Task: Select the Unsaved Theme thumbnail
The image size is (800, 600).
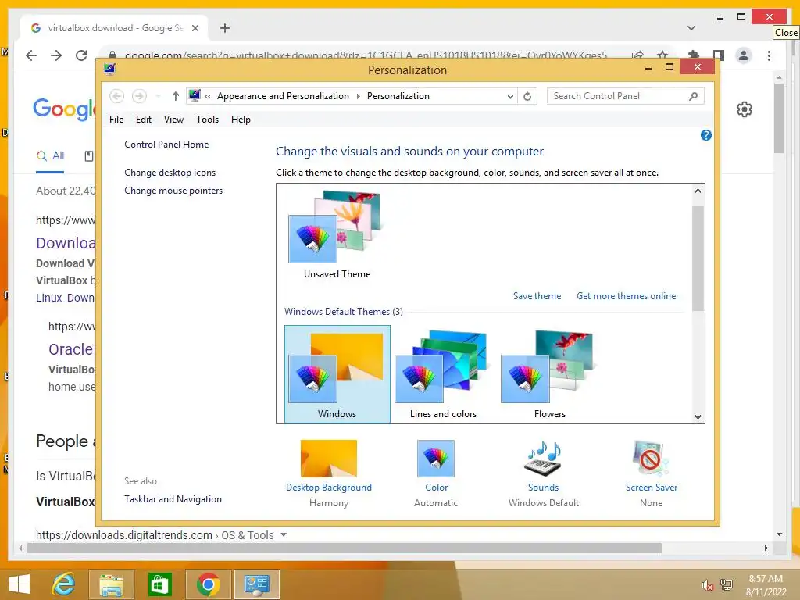Action: pos(337,234)
